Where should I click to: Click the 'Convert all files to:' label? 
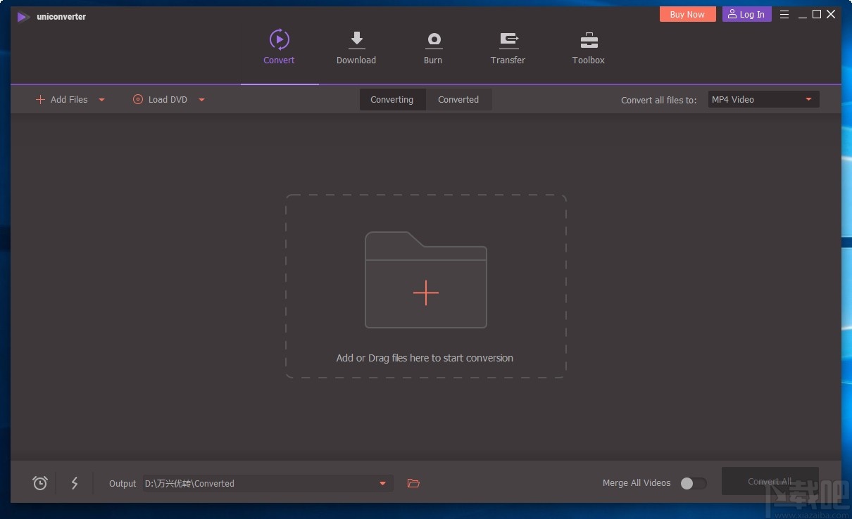coord(659,100)
